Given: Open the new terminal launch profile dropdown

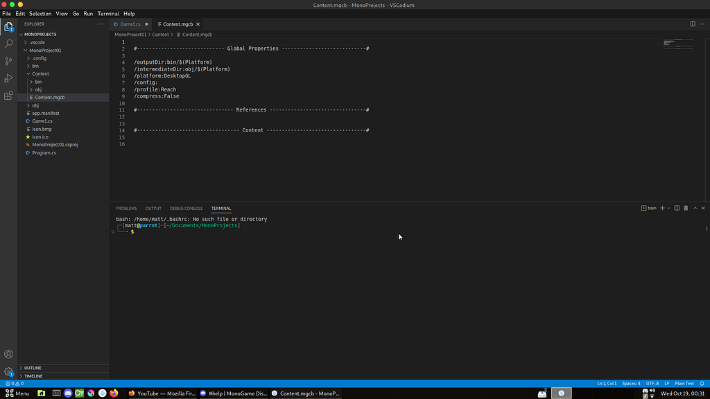Looking at the screenshot, I should coord(669,208).
